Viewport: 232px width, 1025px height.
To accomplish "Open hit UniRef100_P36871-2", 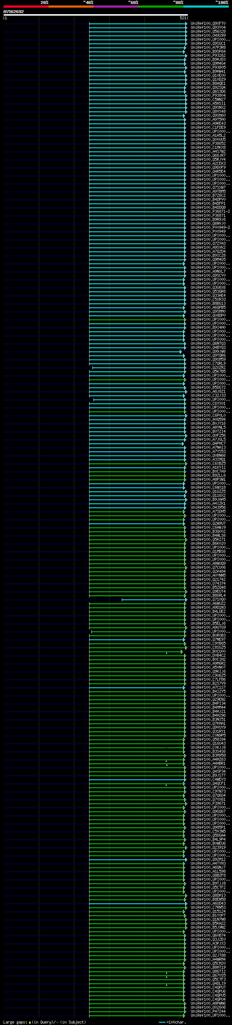I will pos(210,211).
